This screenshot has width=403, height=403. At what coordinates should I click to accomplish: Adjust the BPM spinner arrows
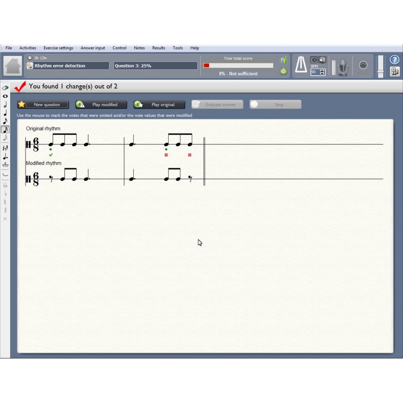tap(323, 72)
